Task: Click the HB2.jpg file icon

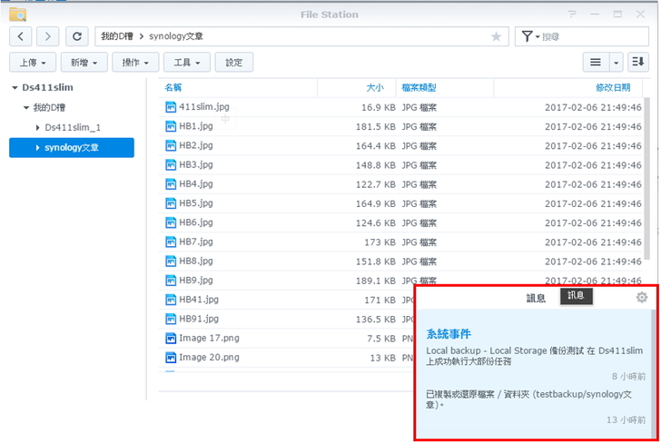Action: (x=171, y=145)
